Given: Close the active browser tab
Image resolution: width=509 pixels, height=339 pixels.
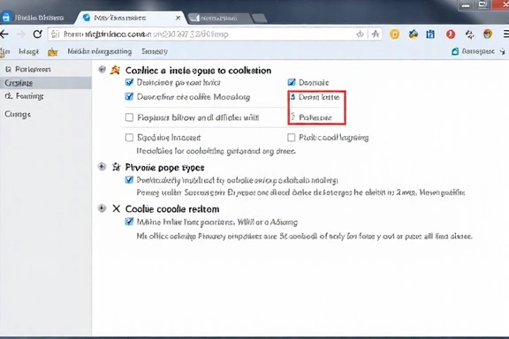Looking at the screenshot, I should tap(178, 18).
